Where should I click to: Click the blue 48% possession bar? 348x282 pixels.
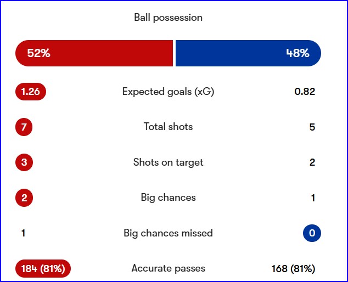248,53
